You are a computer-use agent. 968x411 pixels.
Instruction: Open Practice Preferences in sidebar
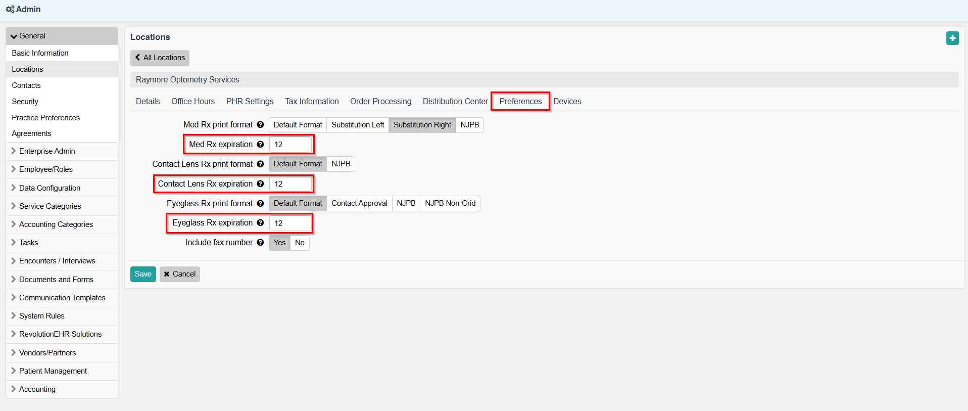tap(46, 118)
